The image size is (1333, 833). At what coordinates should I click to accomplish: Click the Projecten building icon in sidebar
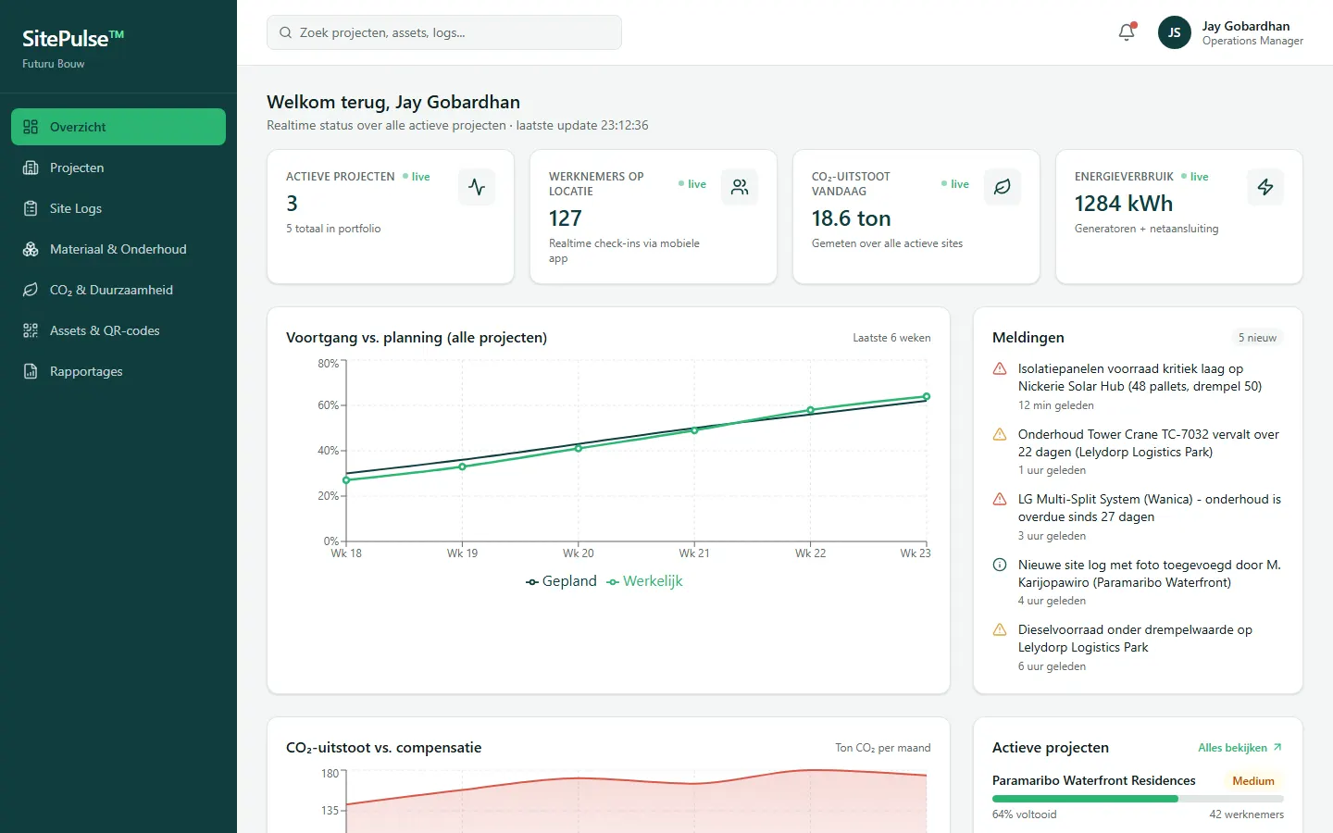31,168
